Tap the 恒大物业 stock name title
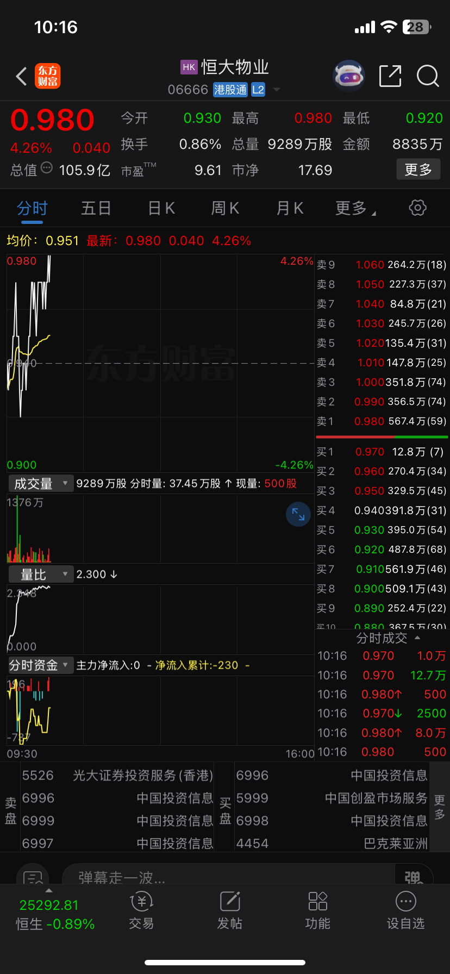 tap(235, 67)
